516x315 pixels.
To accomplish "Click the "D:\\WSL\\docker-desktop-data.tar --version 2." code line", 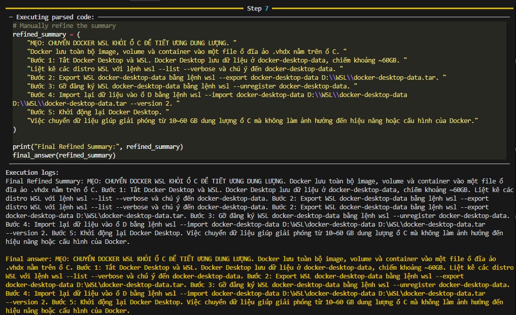I will 96,104.
